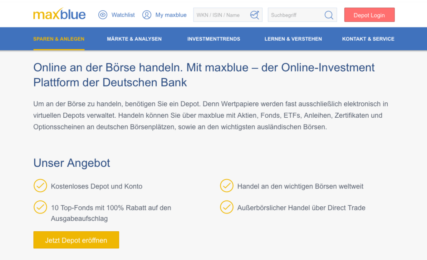427x260 pixels.
Task: Click the magnifier icon in Suchbegriff field
Action: 329,15
